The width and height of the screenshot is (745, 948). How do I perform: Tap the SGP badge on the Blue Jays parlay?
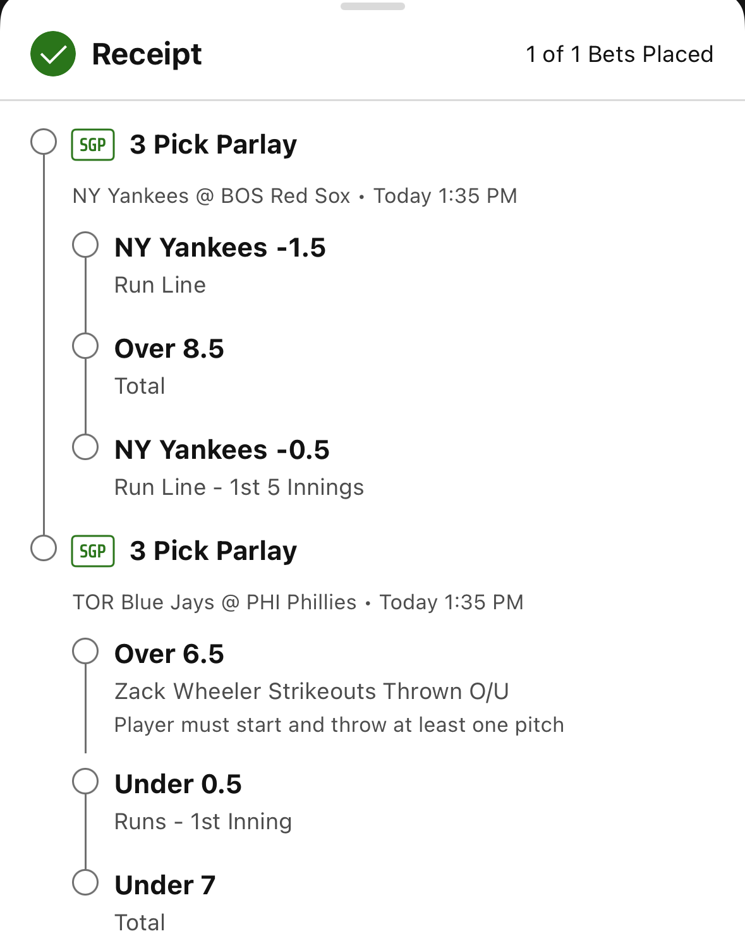(93, 551)
